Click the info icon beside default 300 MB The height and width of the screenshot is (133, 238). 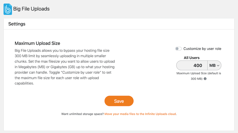205,79
